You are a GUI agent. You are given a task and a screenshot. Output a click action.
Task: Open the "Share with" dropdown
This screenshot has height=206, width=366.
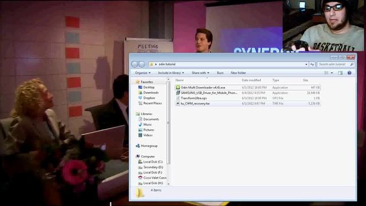(x=200, y=73)
